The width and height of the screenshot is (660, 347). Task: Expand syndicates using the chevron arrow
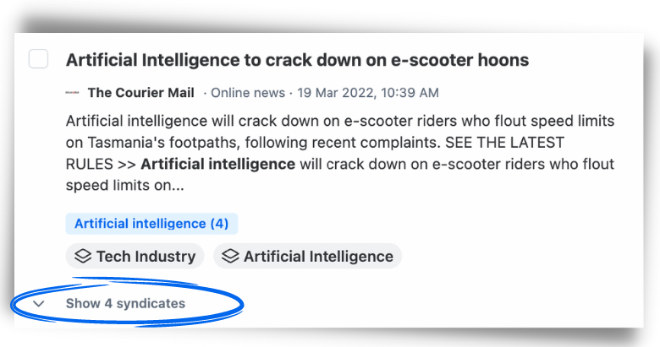[x=39, y=303]
